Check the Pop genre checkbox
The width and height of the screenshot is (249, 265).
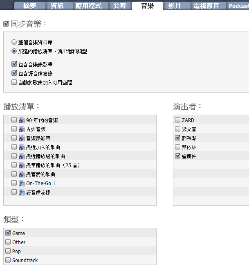tap(8, 251)
